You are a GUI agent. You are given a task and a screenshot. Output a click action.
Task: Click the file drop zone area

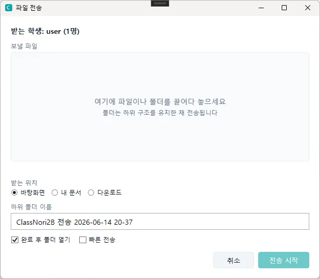coord(160,106)
